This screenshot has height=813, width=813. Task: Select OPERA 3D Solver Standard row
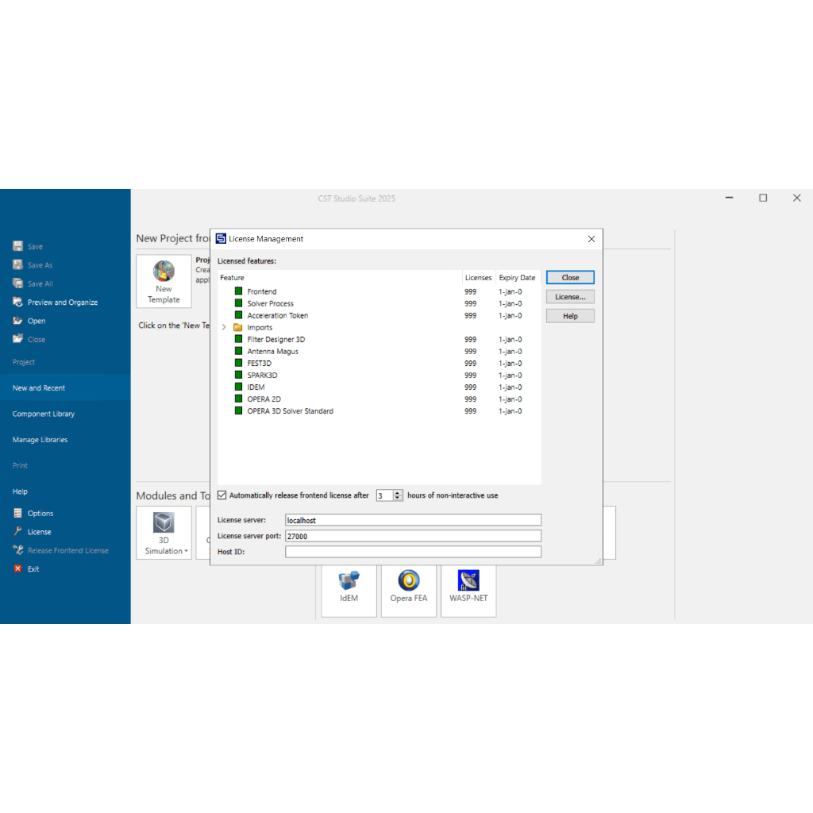[x=379, y=410]
